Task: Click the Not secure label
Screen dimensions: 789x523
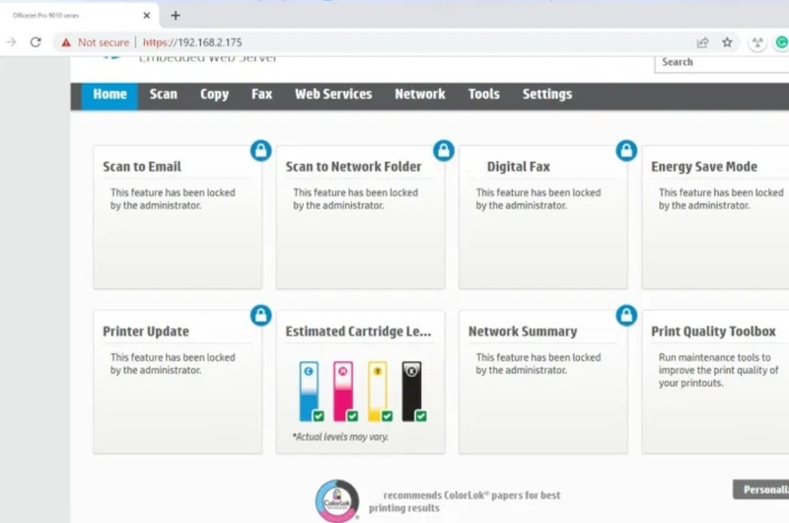Action: 104,42
